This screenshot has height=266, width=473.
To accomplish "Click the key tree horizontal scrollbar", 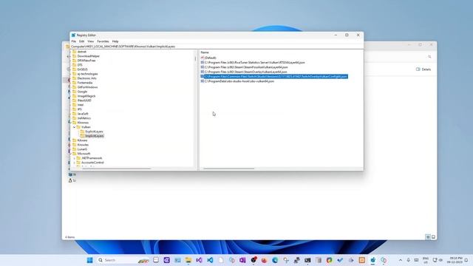I will (116, 168).
